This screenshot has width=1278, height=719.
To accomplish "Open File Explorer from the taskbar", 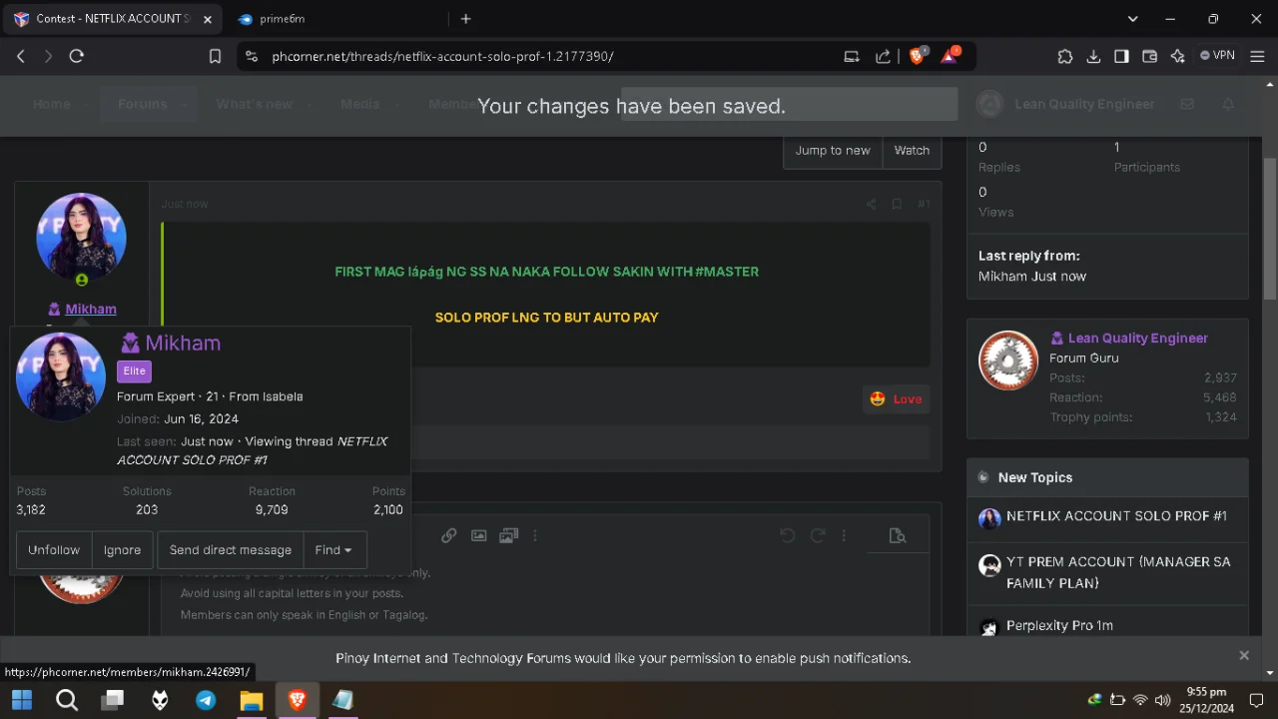I will [x=251, y=700].
